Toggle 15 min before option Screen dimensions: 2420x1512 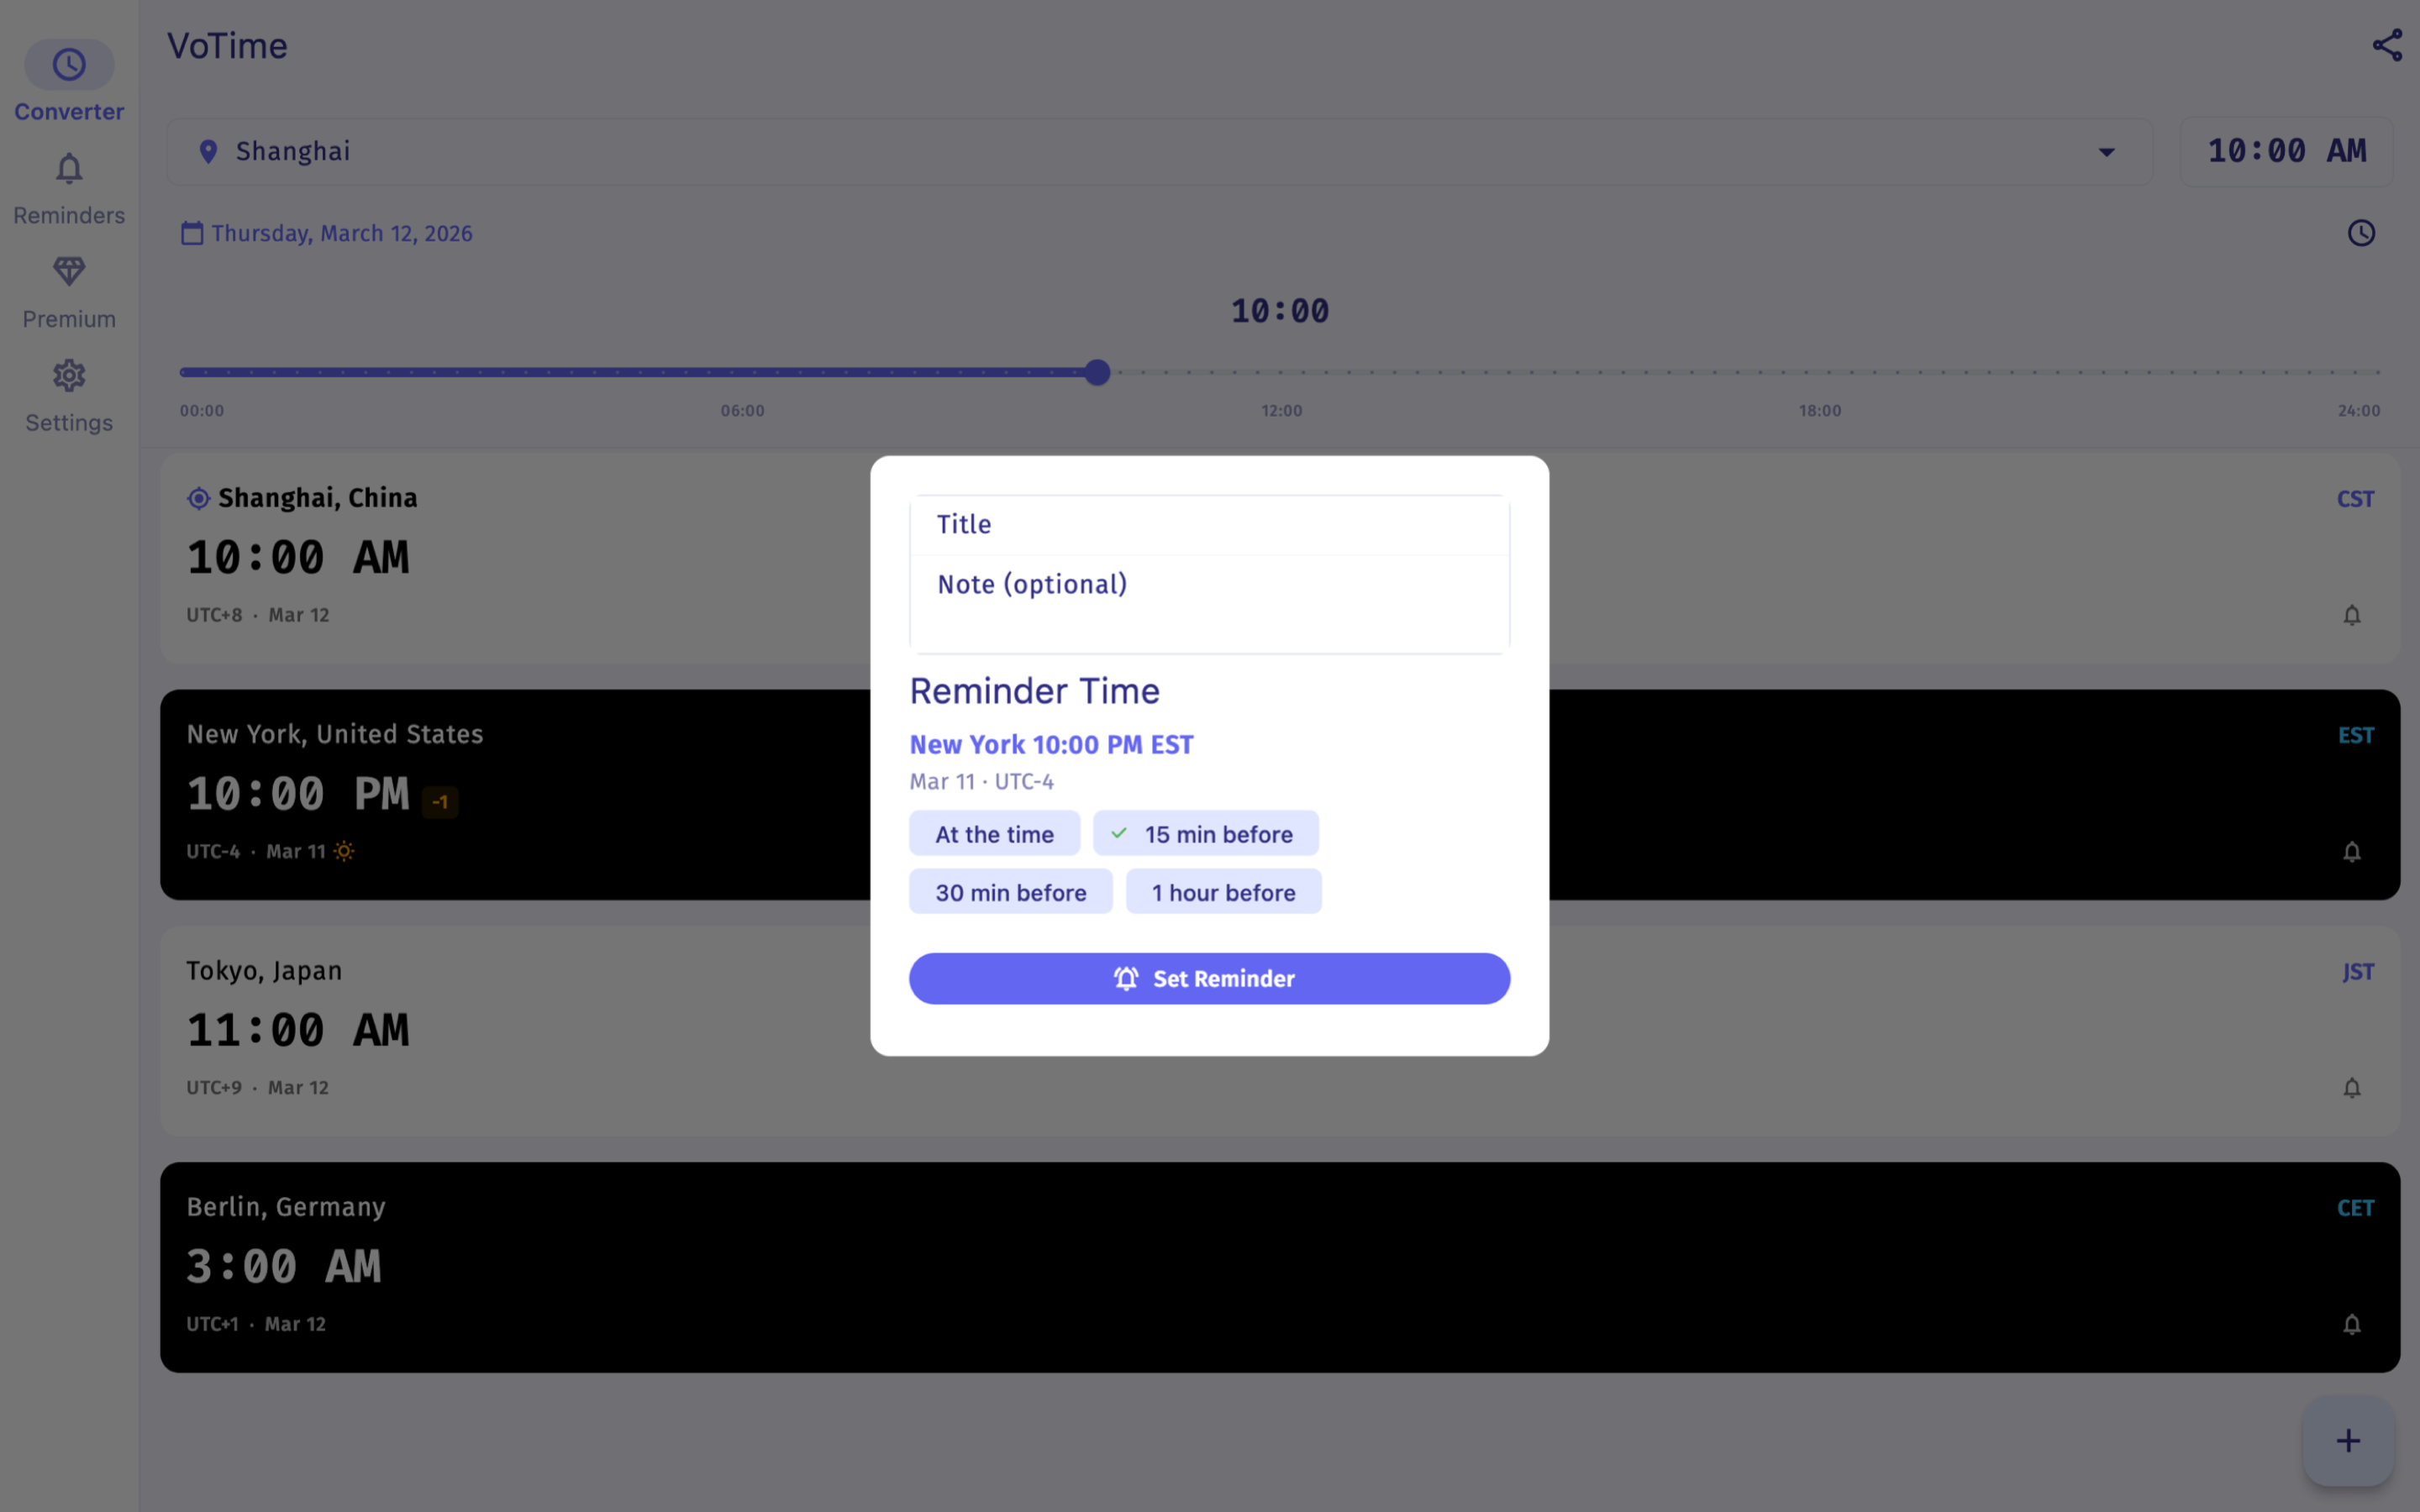click(1205, 833)
